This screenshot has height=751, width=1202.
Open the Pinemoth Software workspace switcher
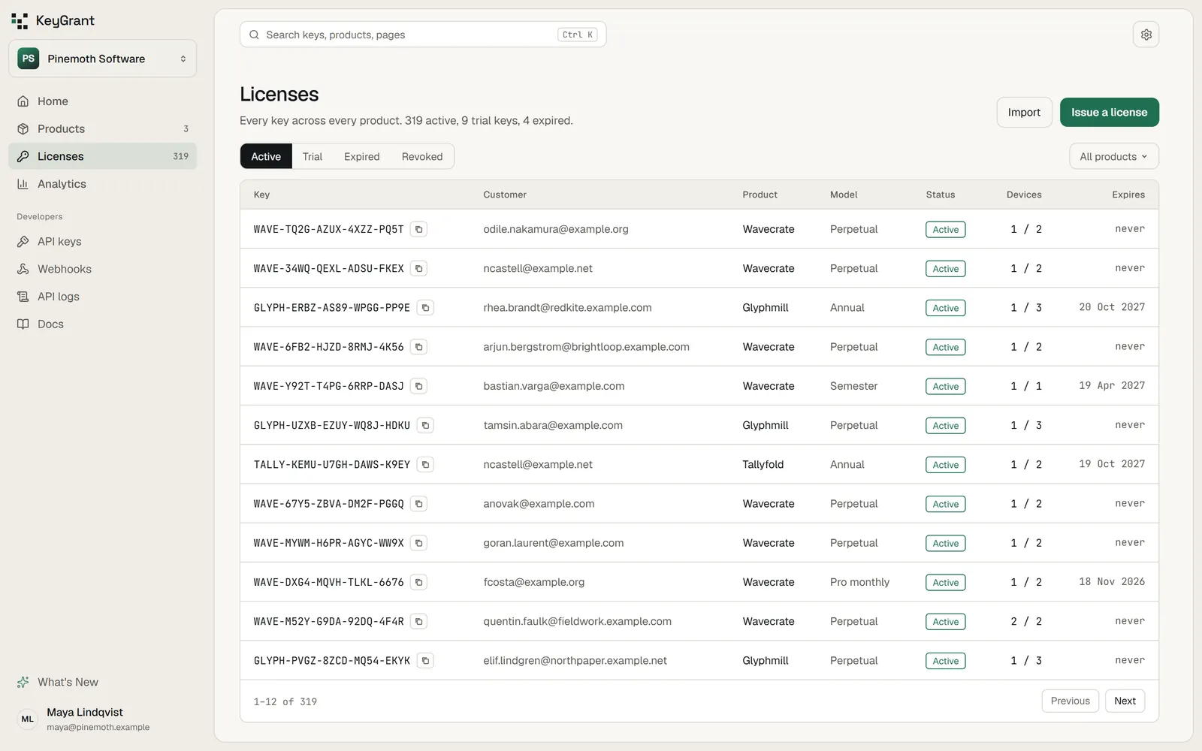point(103,59)
